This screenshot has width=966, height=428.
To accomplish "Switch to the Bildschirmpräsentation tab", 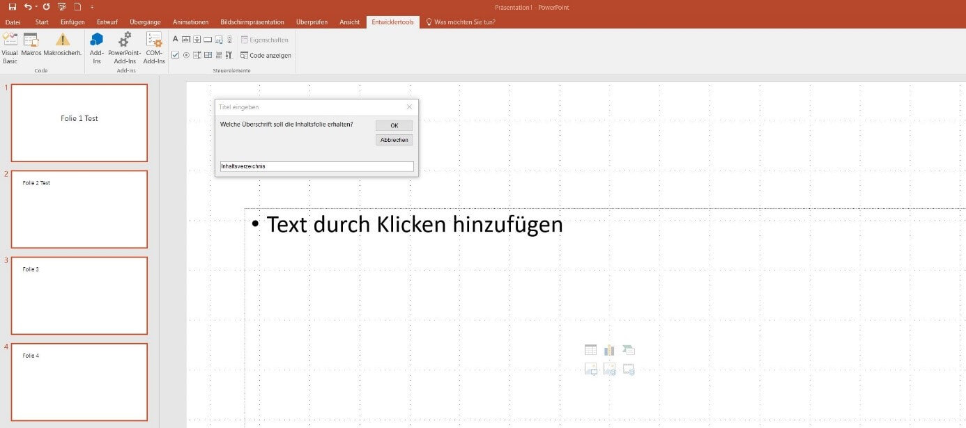I will (252, 22).
